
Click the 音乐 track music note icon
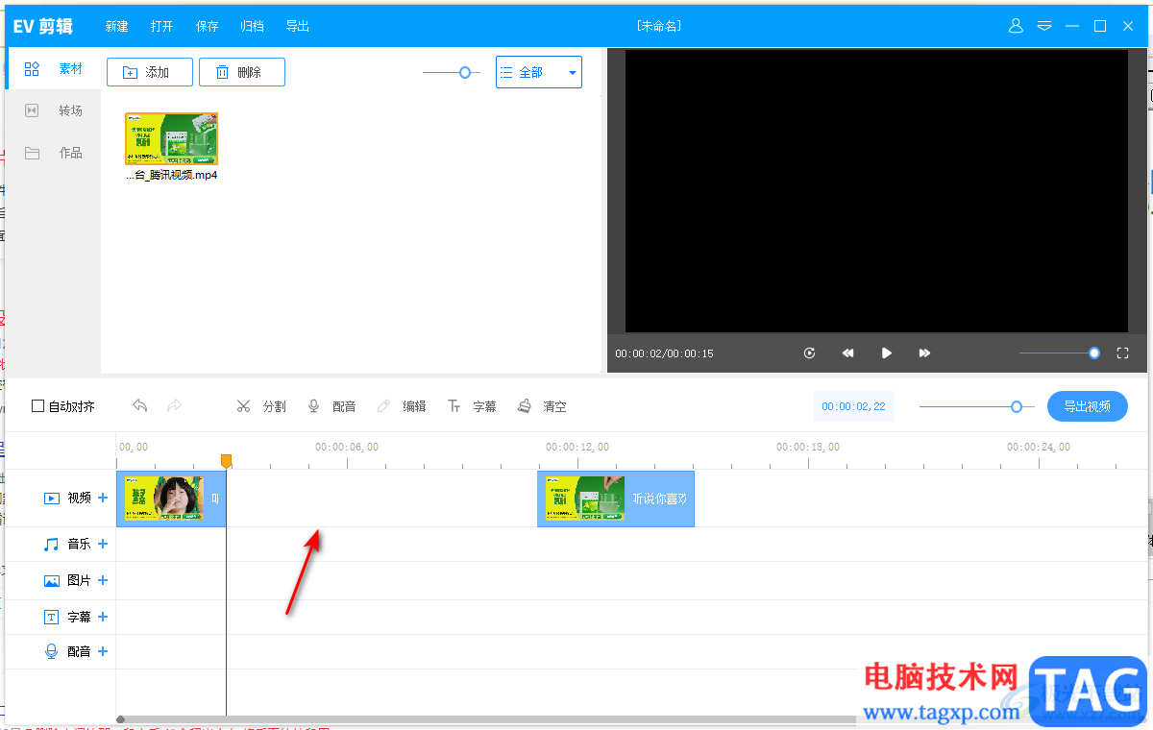tap(52, 544)
